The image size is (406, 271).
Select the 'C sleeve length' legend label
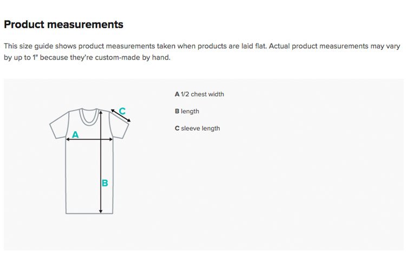[x=197, y=128]
